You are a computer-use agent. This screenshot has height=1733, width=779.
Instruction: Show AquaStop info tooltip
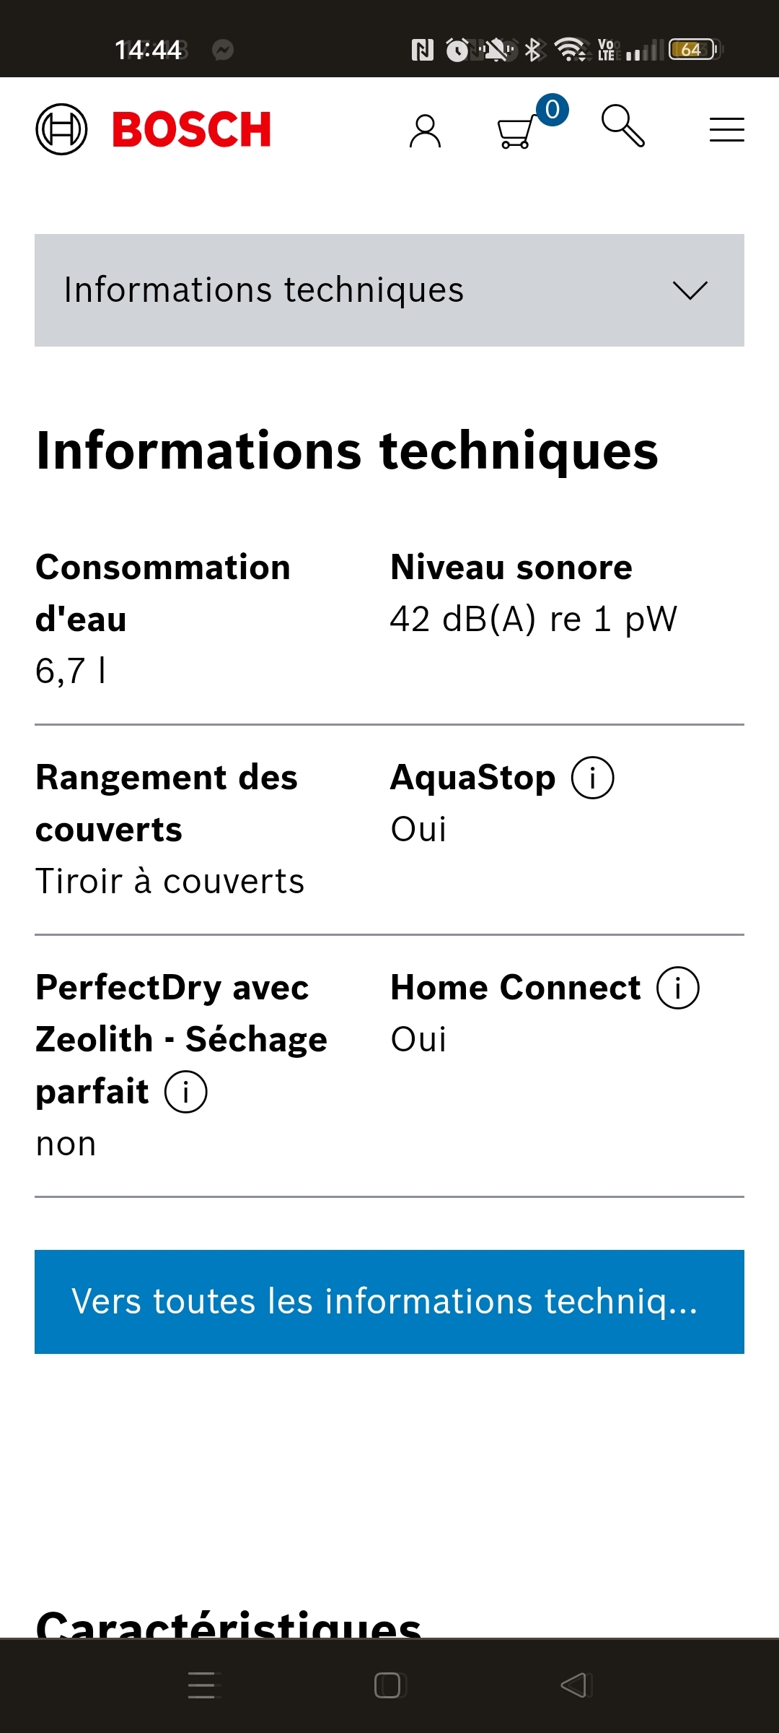tap(592, 778)
